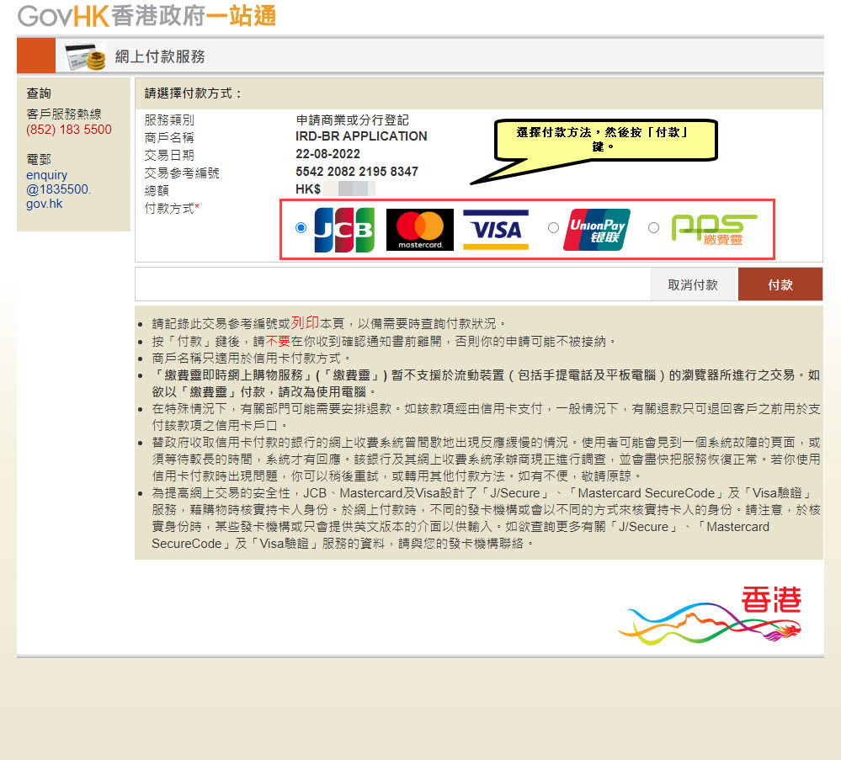Click the 列印 print link
841x760 pixels.
click(305, 323)
